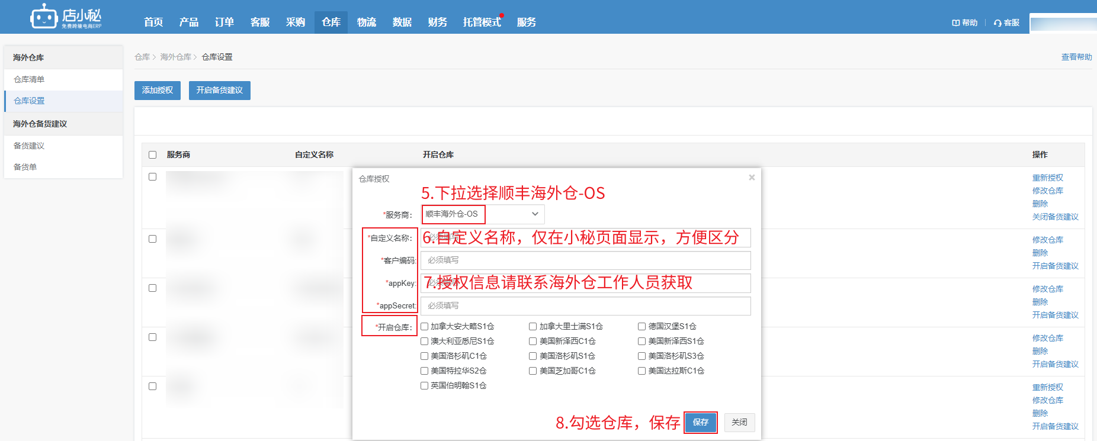Click 修改仓库 in the second row
This screenshot has height=441, width=1097.
(x=1048, y=240)
